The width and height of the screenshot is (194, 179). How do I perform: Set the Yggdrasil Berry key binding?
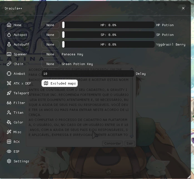50,44
